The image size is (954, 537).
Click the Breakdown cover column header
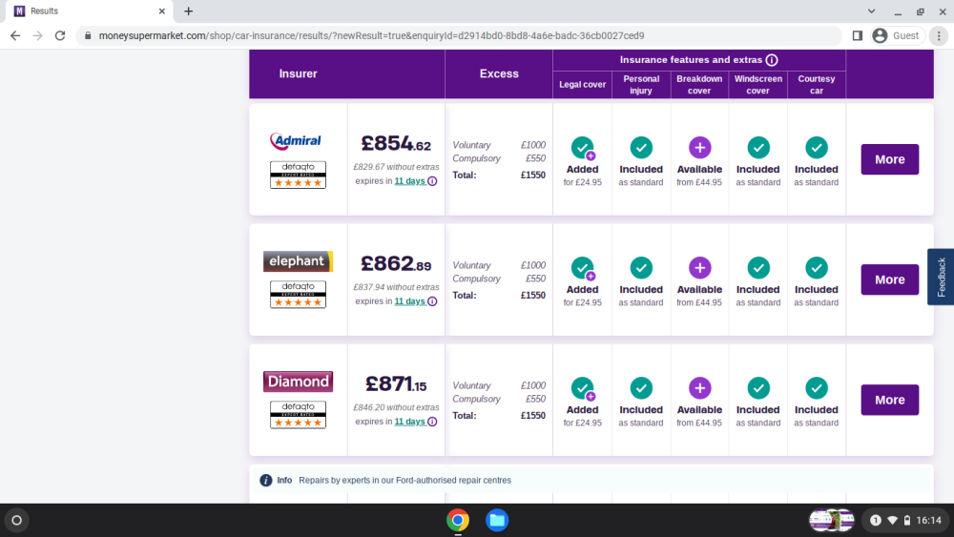click(x=699, y=85)
